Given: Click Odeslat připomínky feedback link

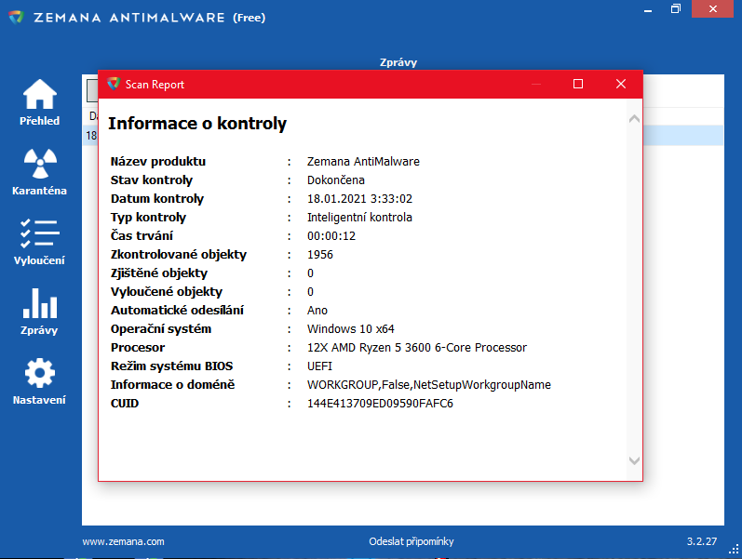Looking at the screenshot, I should (411, 541).
